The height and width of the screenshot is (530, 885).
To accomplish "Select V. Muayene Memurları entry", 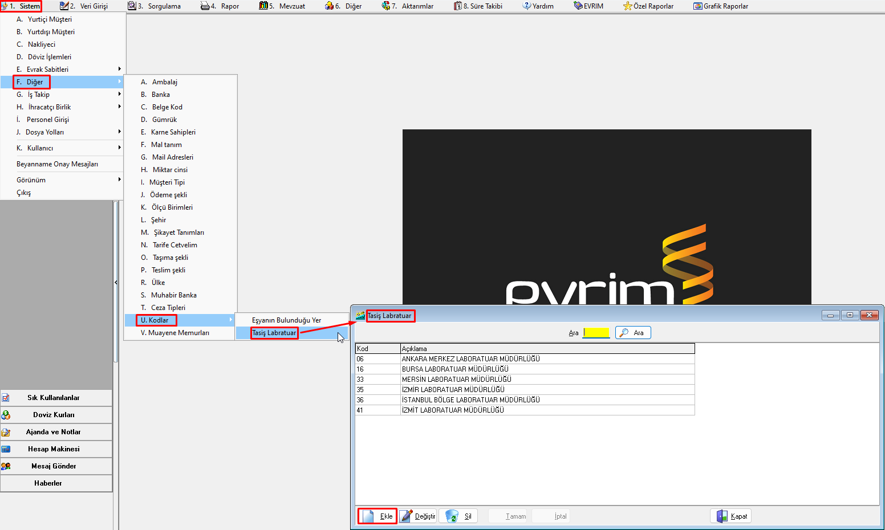I will coord(180,333).
